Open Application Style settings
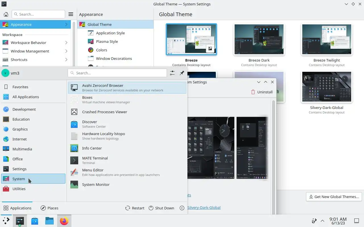The height and width of the screenshot is (227, 364). tap(115, 33)
